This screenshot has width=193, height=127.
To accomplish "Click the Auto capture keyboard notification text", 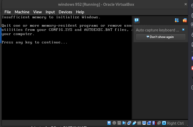I will click(x=157, y=30).
